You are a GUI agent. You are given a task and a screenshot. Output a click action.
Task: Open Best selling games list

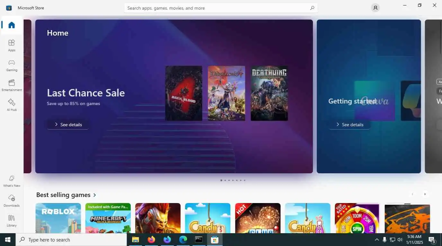[x=66, y=195]
